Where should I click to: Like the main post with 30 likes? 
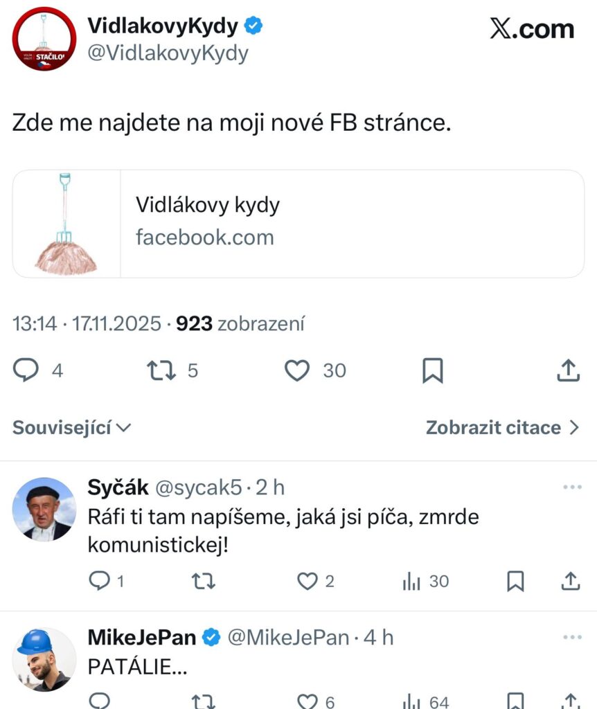click(x=298, y=370)
